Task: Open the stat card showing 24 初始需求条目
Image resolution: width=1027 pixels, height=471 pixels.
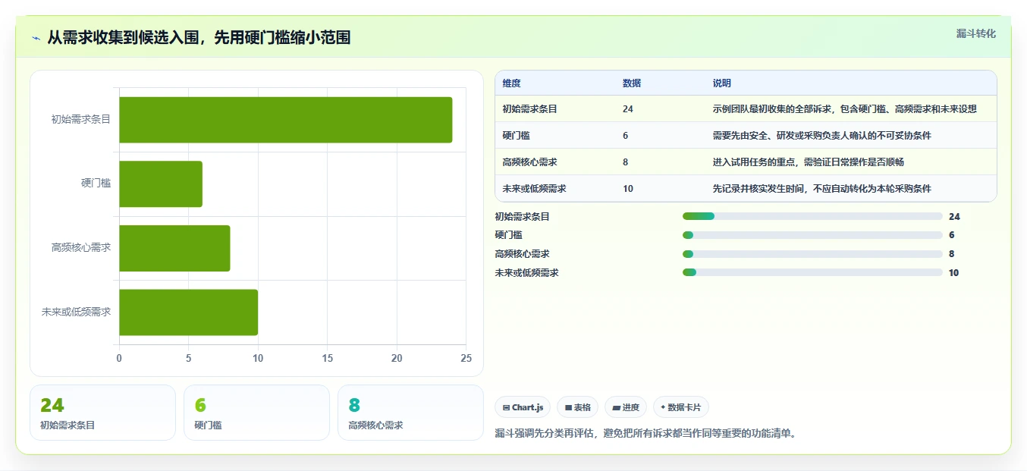Action: [102, 413]
